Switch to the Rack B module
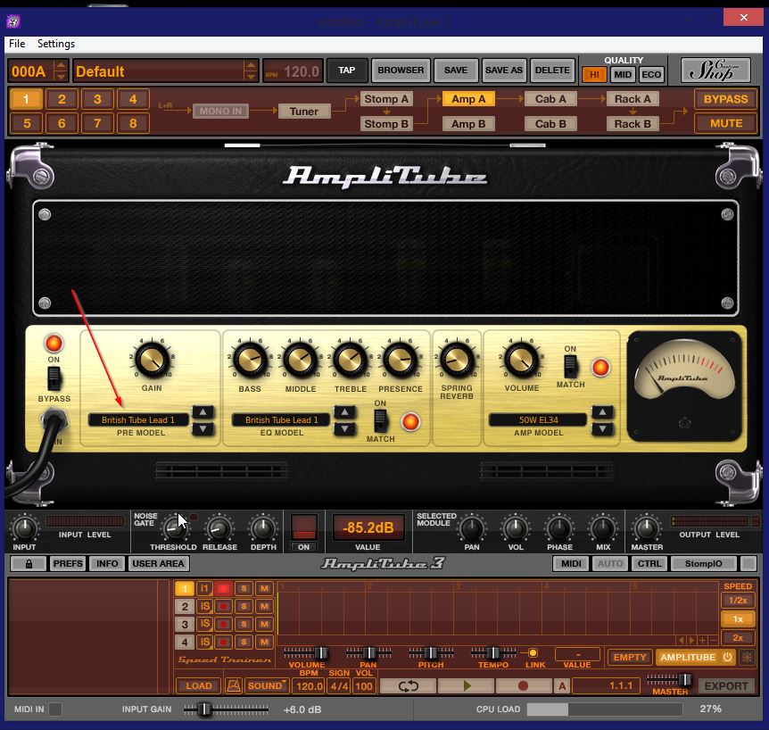This screenshot has height=730, width=769. pos(633,124)
